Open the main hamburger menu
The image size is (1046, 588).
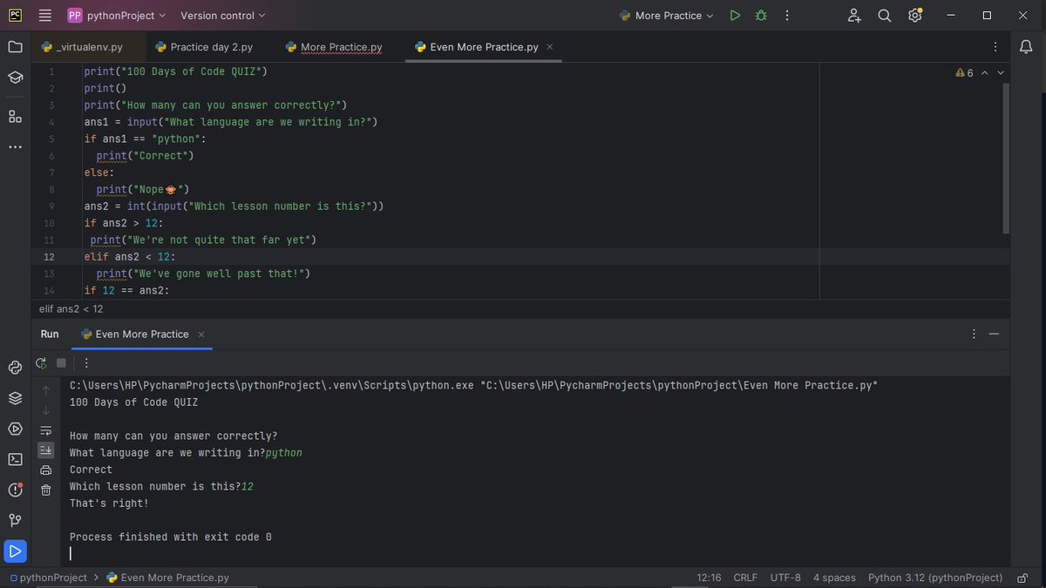pos(44,15)
